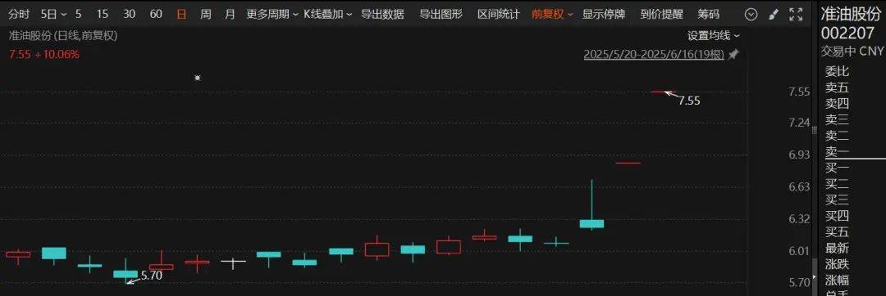Click the 委比 row label
Image resolution: width=886 pixels, height=296 pixels.
pos(838,71)
